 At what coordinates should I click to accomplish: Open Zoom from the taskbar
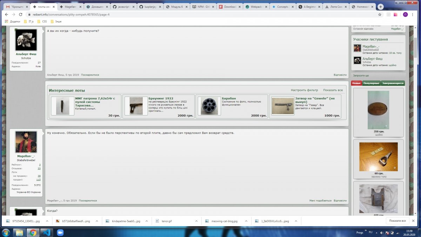click(x=60, y=232)
